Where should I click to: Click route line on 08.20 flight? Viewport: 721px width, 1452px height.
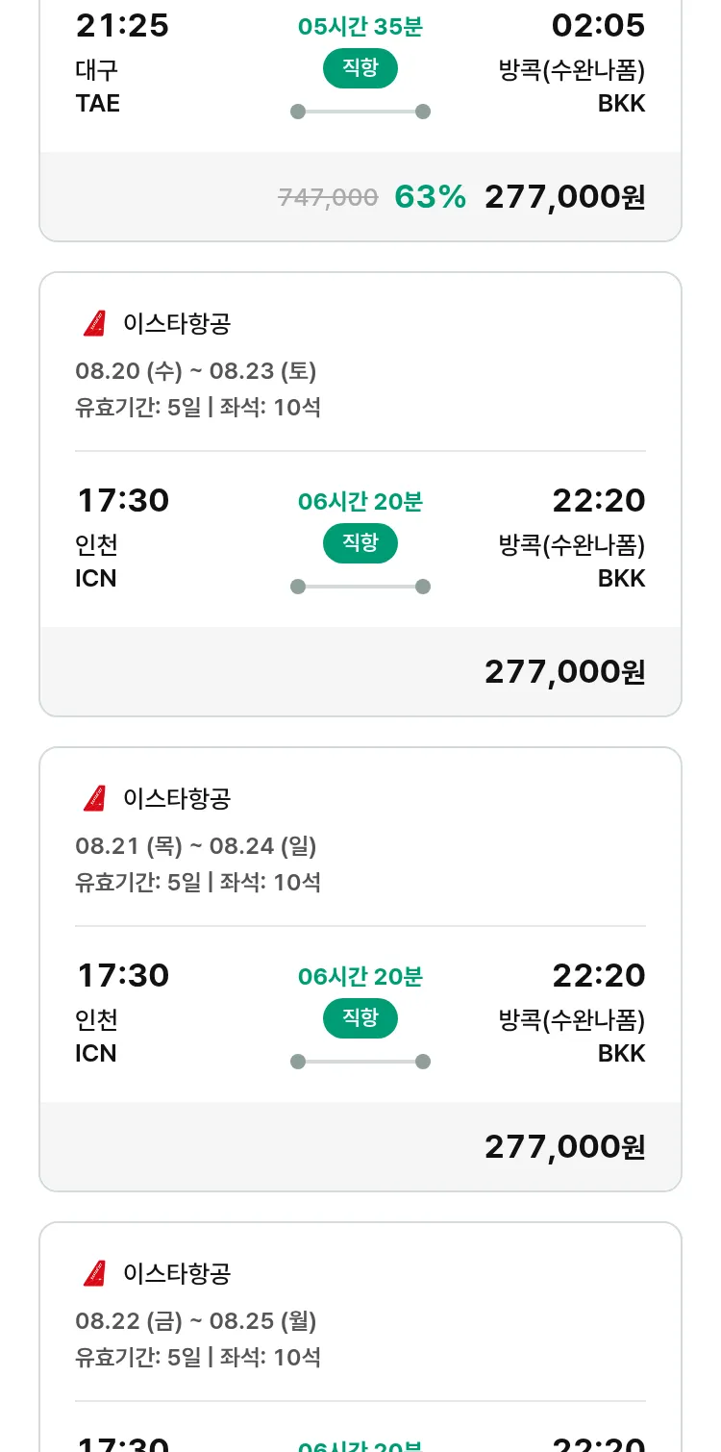pyautogui.click(x=360, y=587)
